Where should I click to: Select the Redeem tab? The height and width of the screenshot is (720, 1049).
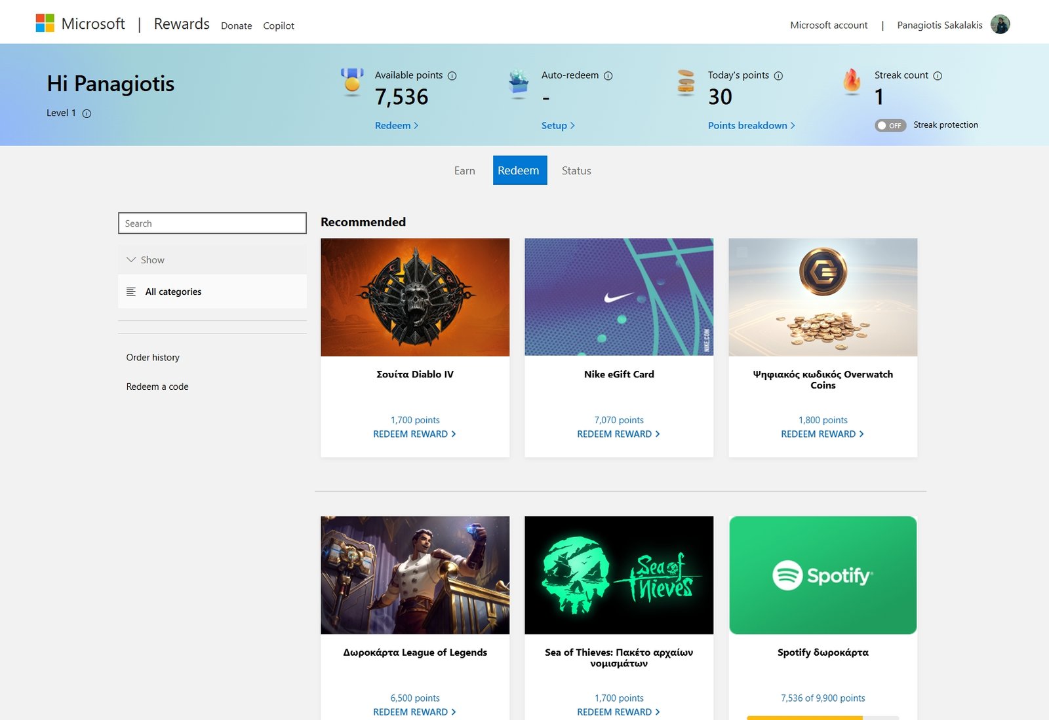pos(520,170)
